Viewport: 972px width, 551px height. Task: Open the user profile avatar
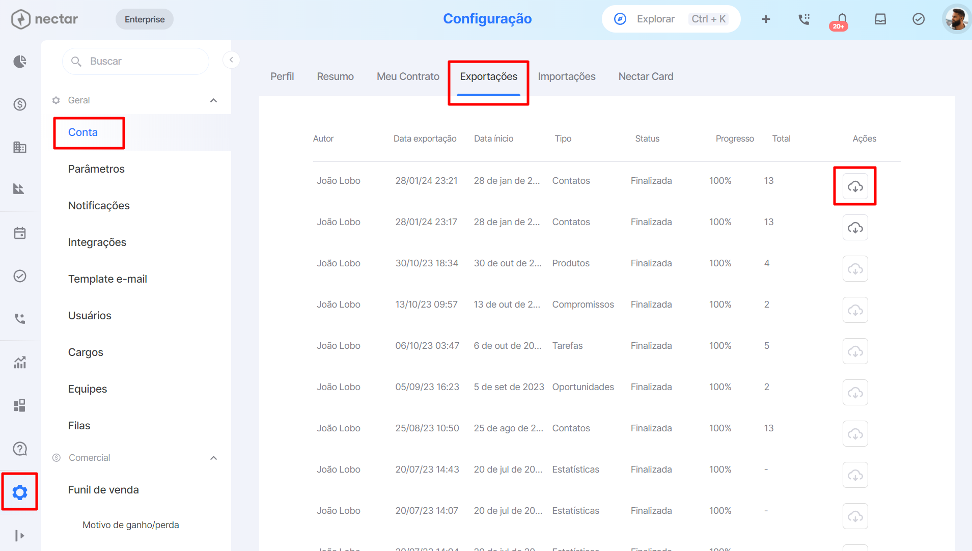pos(956,19)
